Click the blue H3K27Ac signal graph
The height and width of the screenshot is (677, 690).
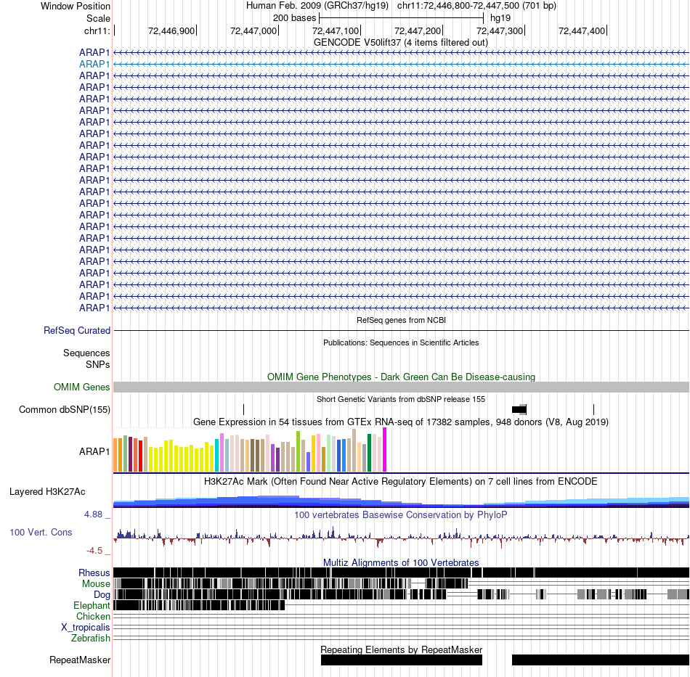click(x=401, y=501)
